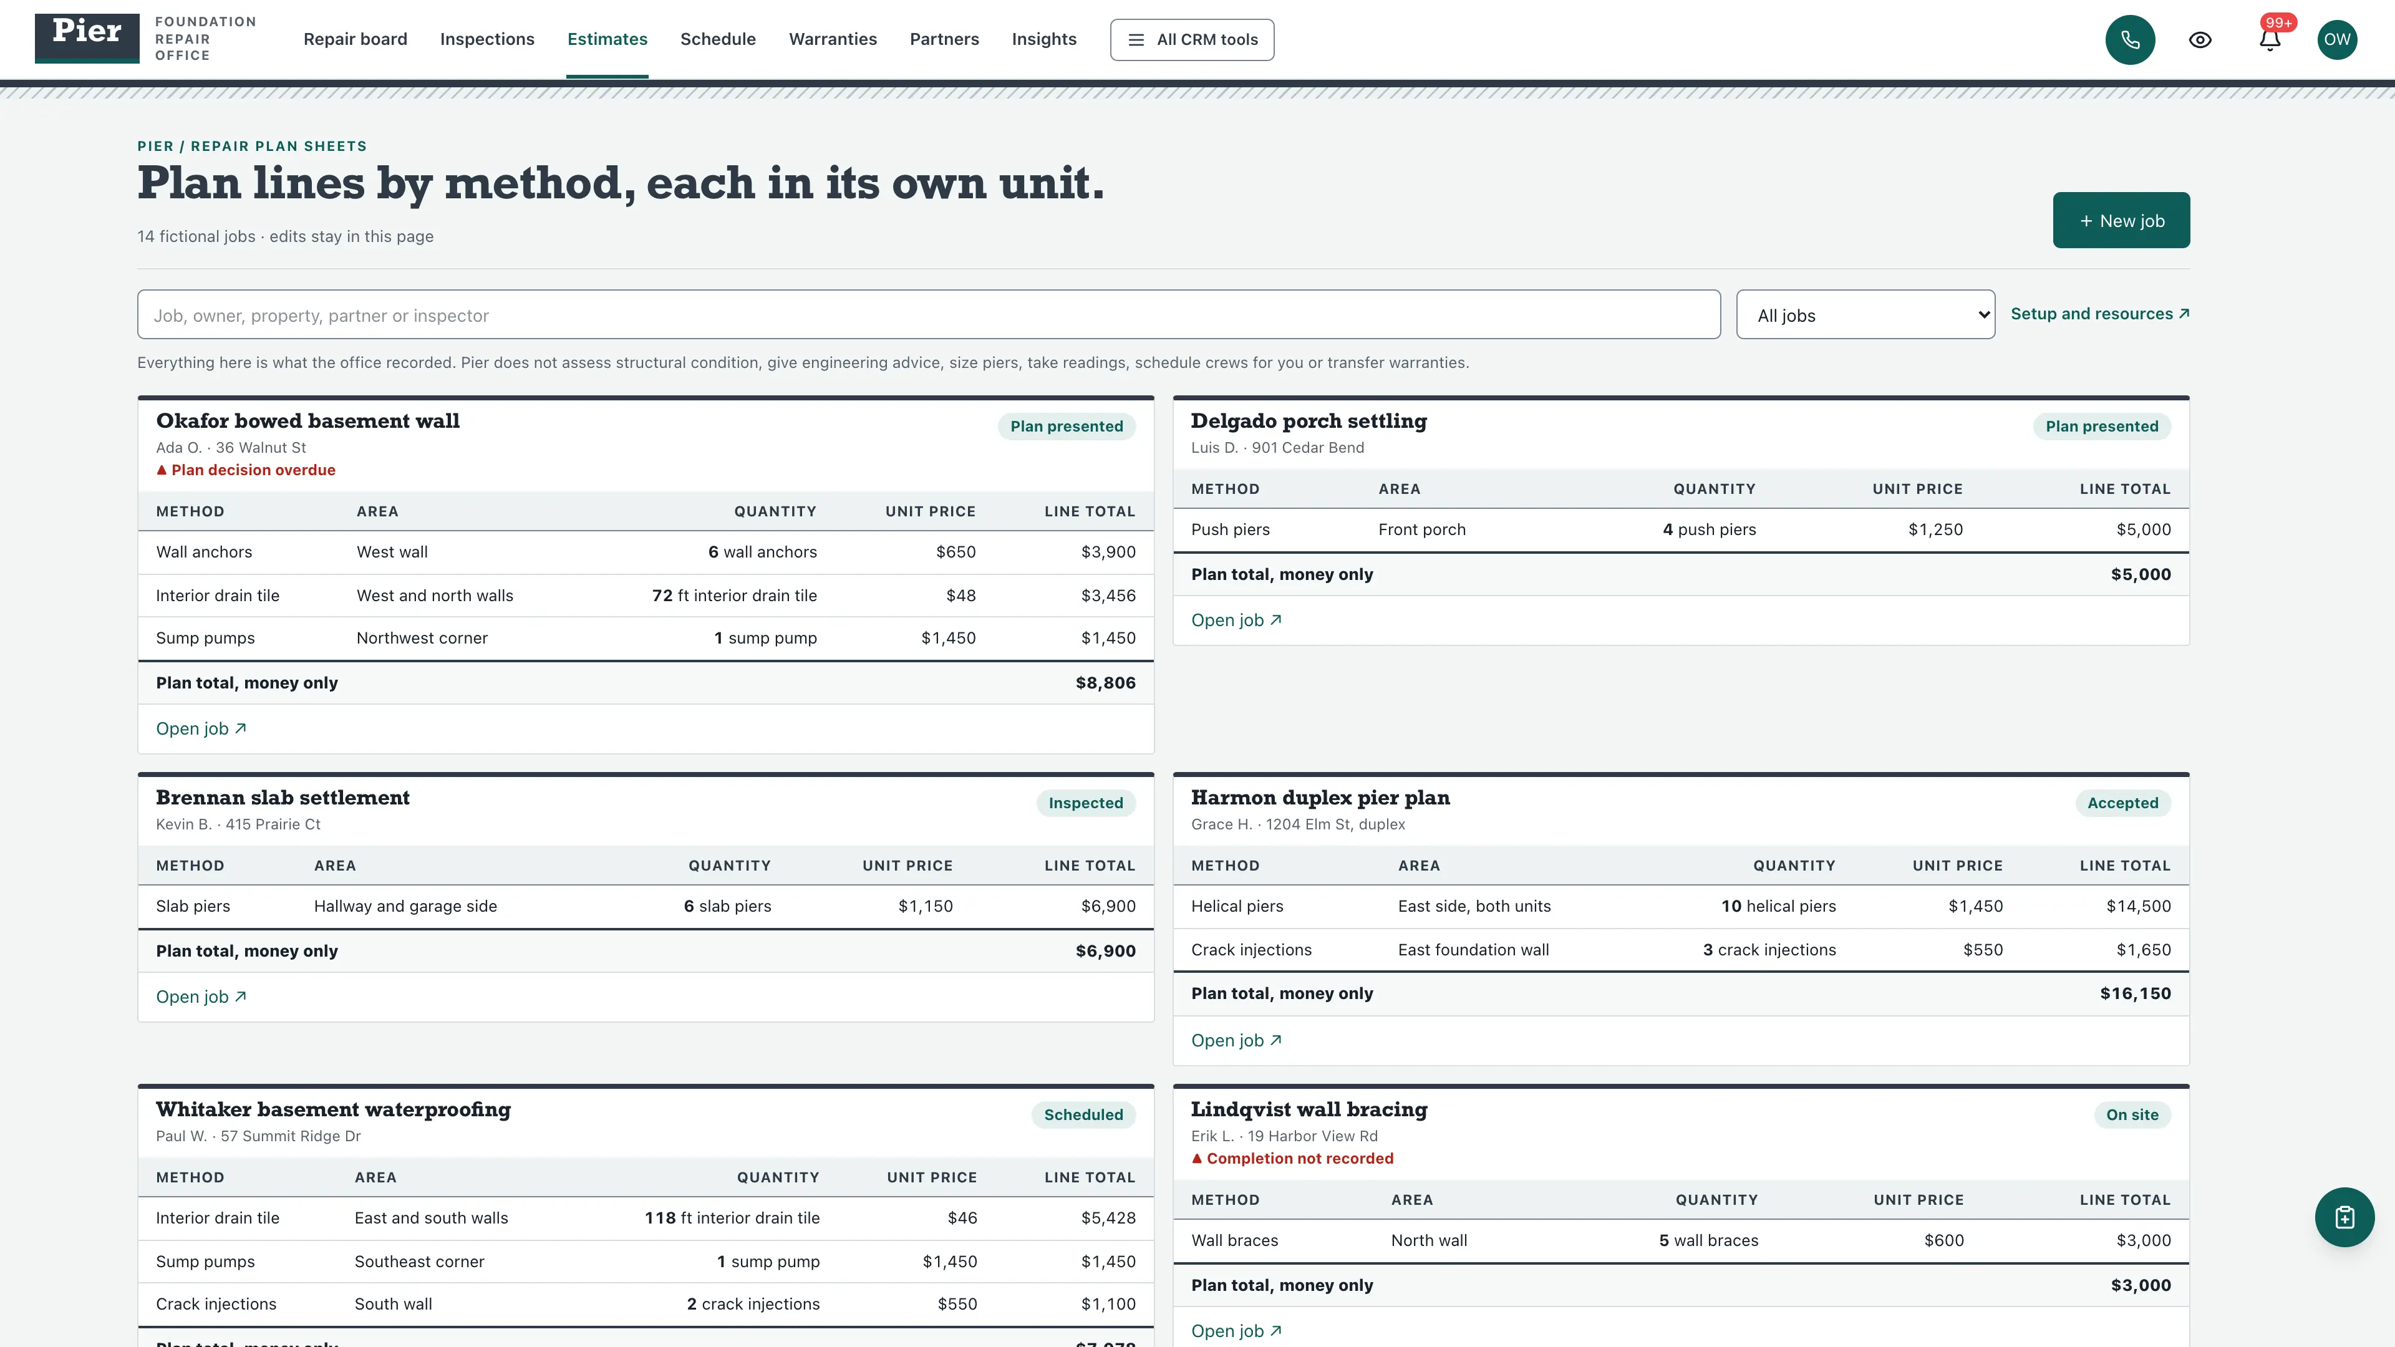Select Helical piers row in Harmon plan

pyautogui.click(x=1681, y=906)
